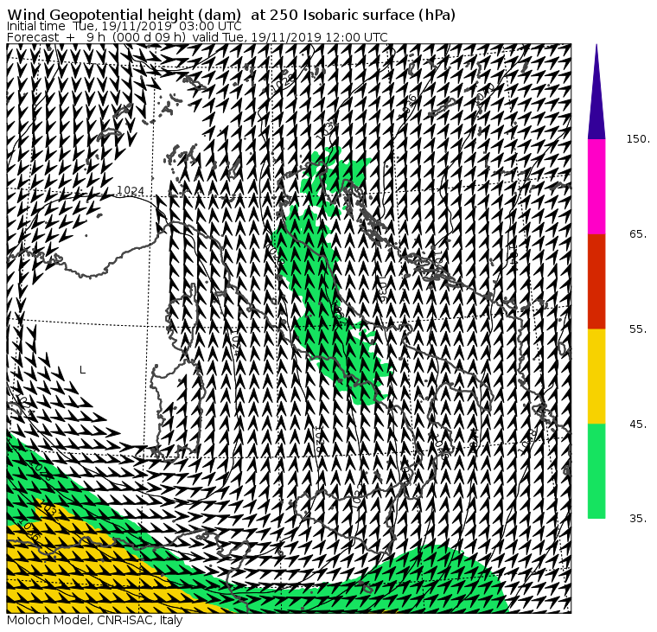Select the green segment of the color scale
This screenshot has width=657, height=632.
coord(596,471)
